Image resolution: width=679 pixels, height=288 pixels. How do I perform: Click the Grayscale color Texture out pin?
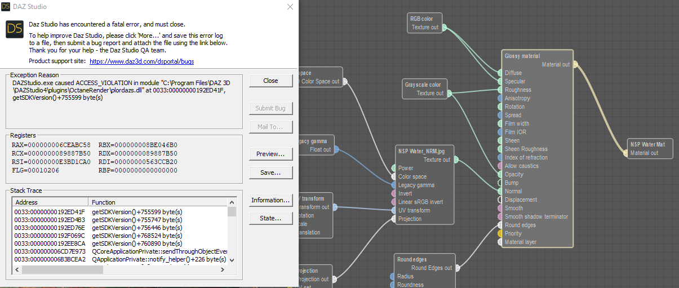pos(449,93)
